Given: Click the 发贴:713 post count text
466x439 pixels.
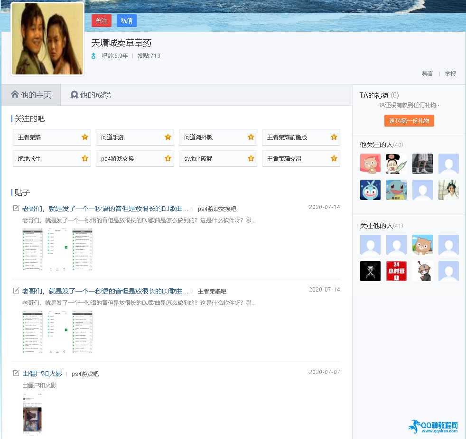Looking at the screenshot, I should [x=149, y=56].
